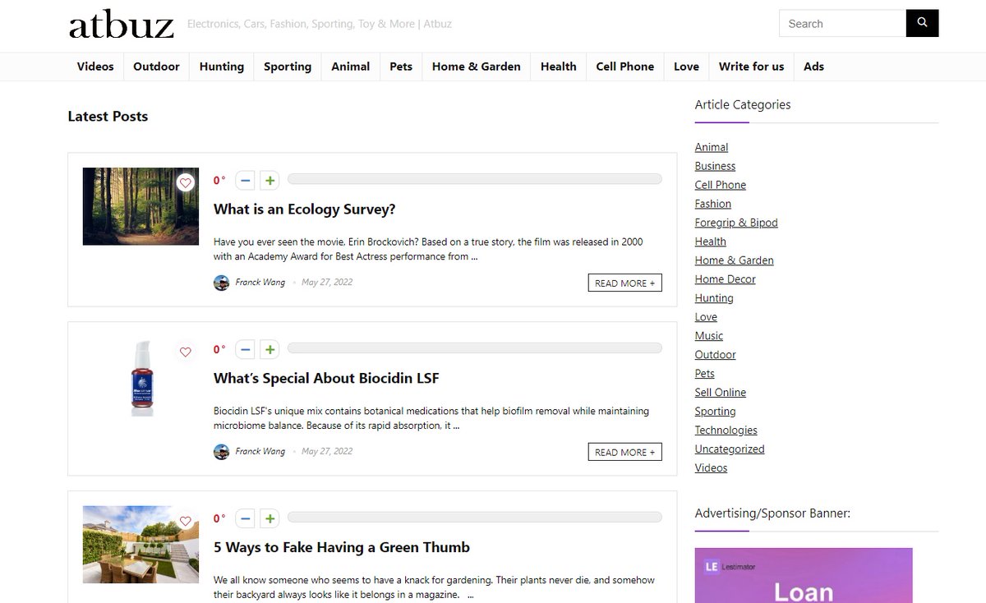The image size is (986, 603).
Task: Open the Love category in sidebar
Action: [706, 317]
